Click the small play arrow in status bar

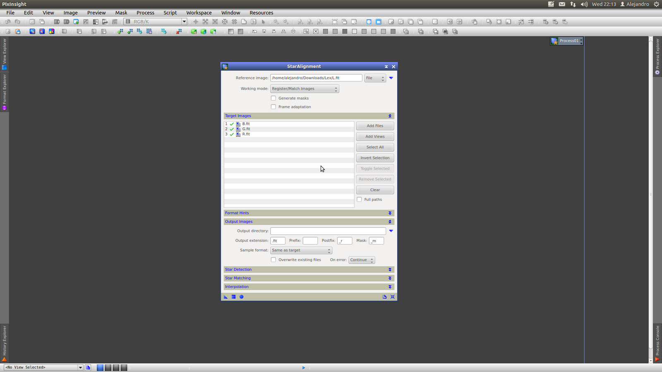303,367
